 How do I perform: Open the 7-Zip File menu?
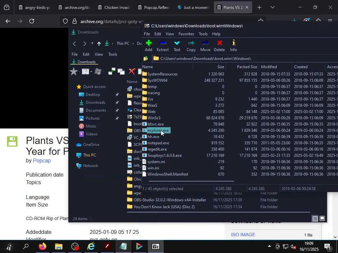(147, 34)
